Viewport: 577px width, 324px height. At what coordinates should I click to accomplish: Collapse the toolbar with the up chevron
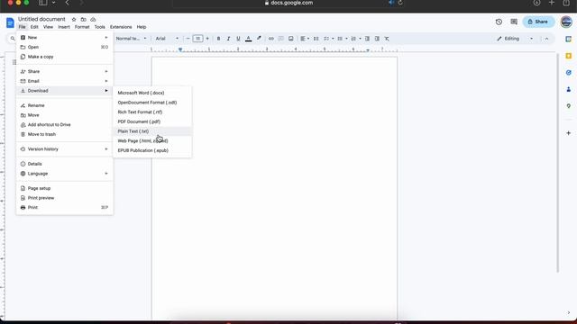[x=546, y=39]
